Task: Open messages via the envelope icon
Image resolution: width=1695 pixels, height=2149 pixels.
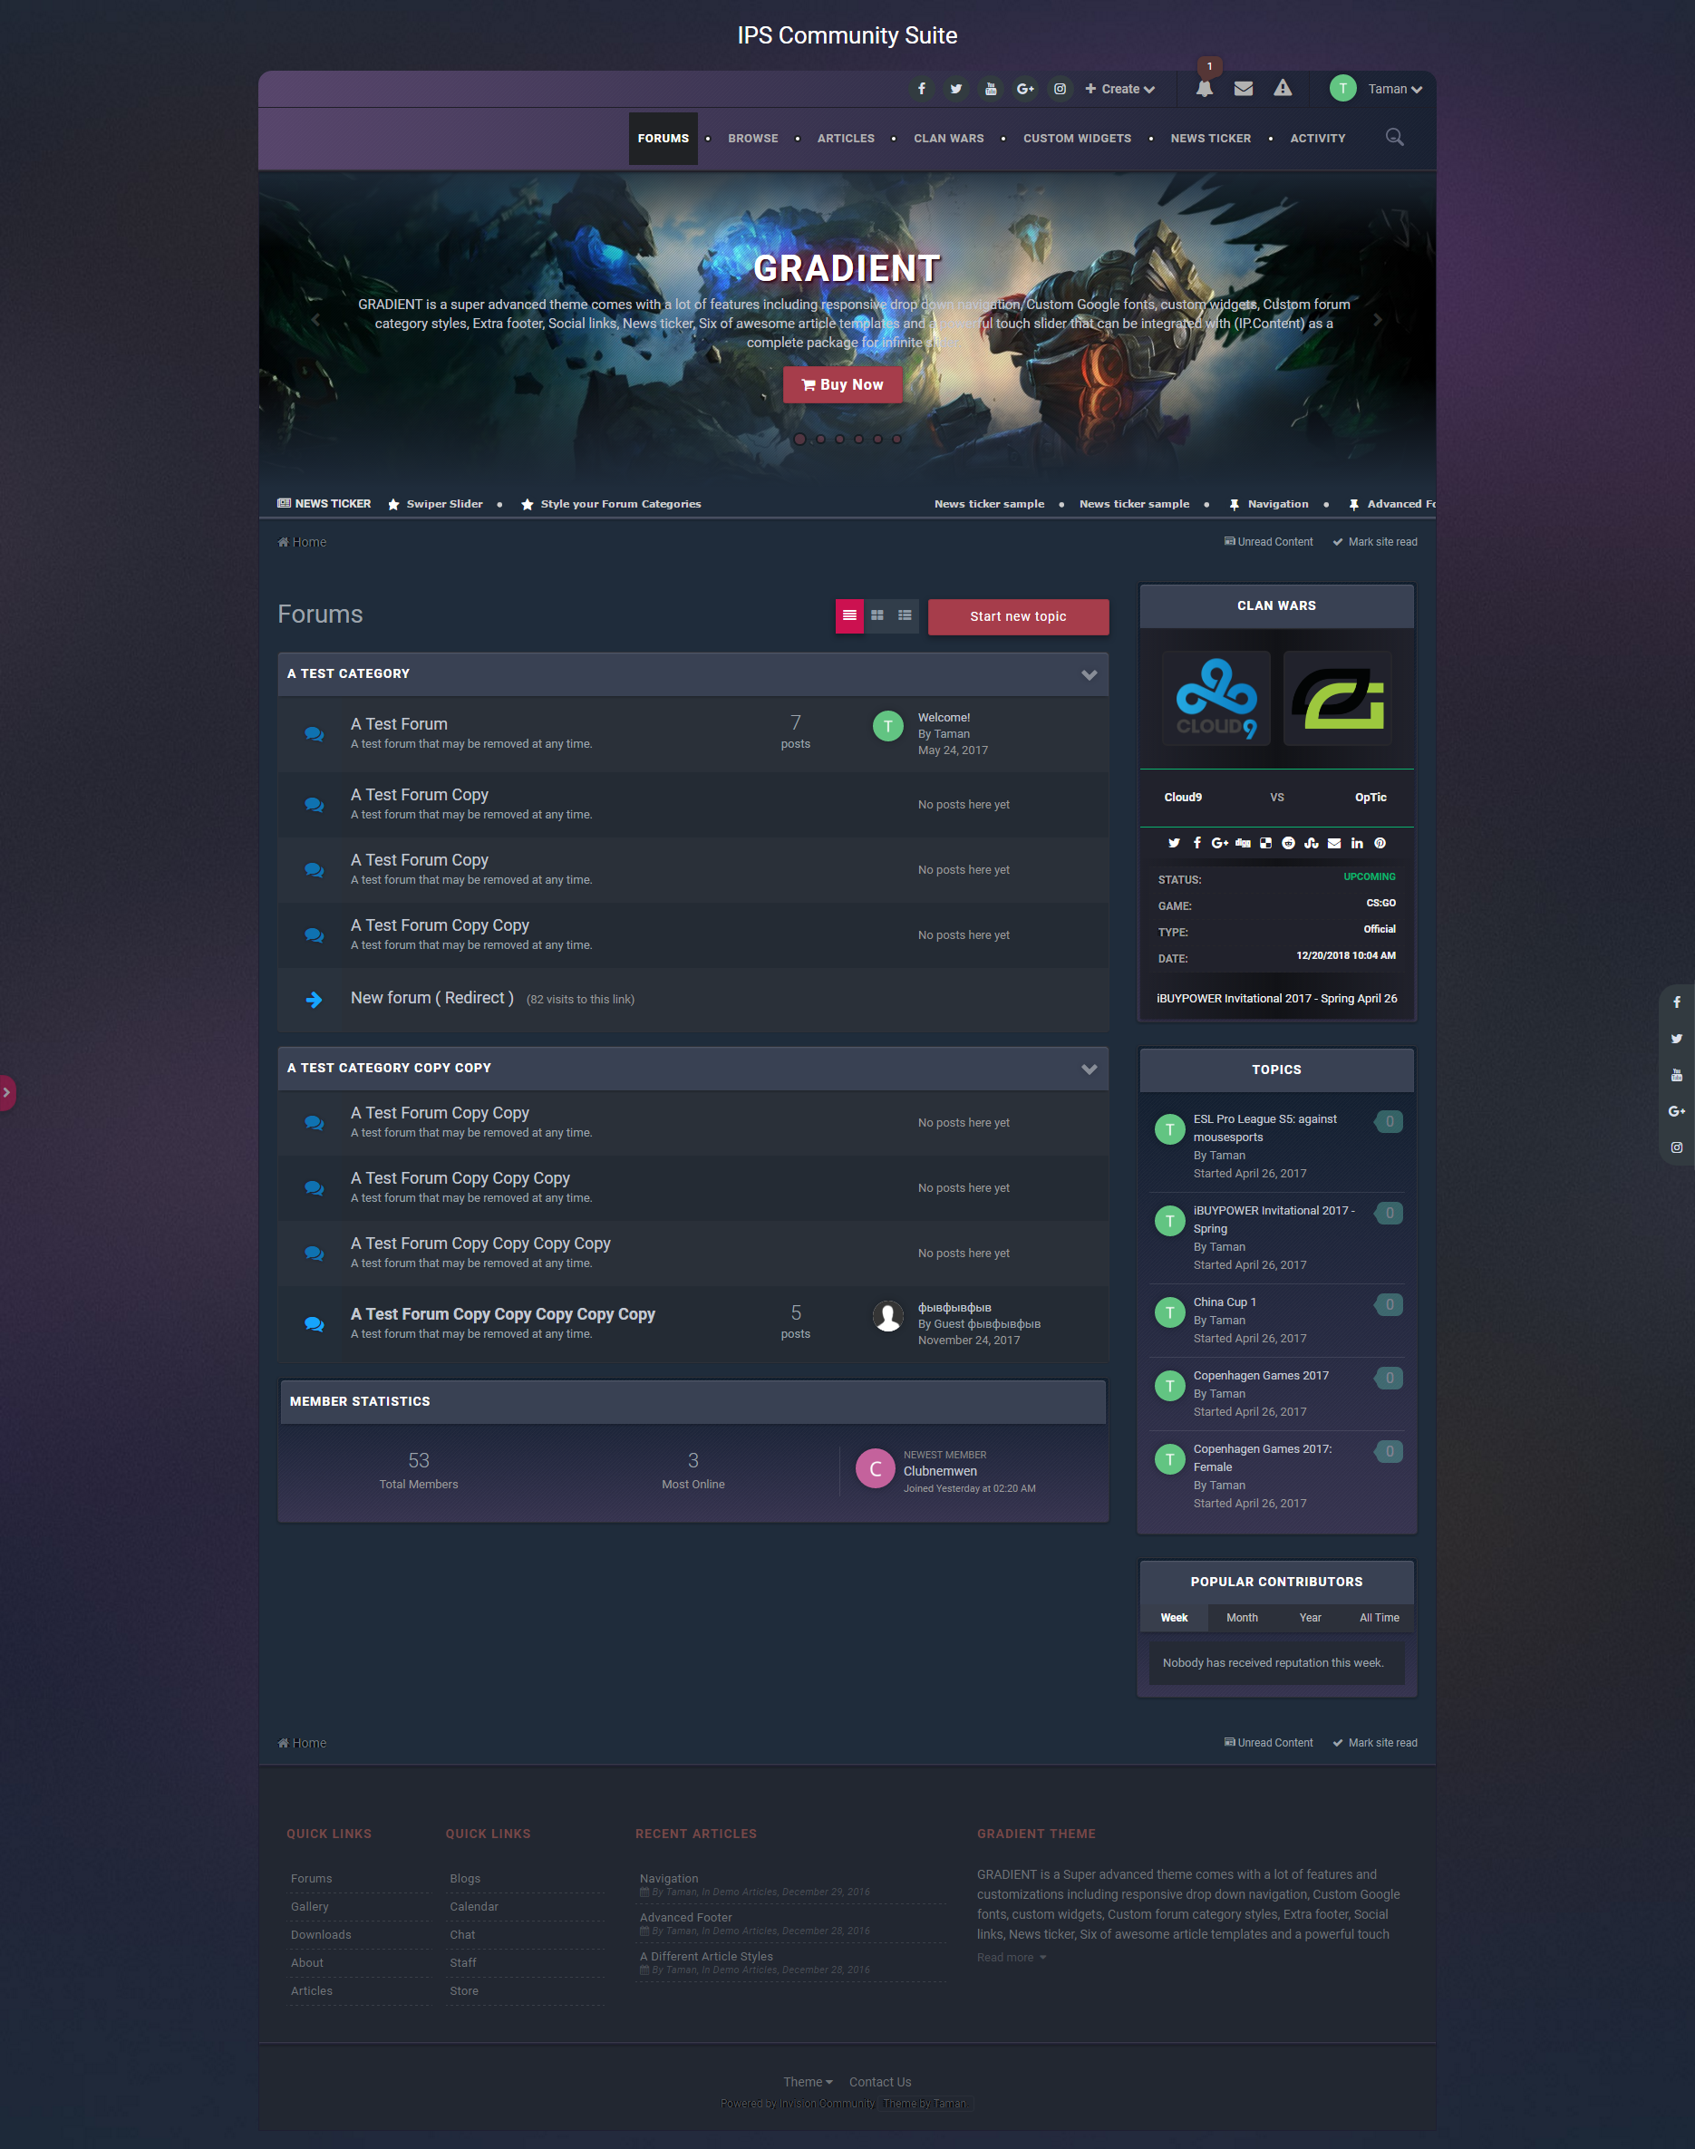Action: pos(1244,88)
